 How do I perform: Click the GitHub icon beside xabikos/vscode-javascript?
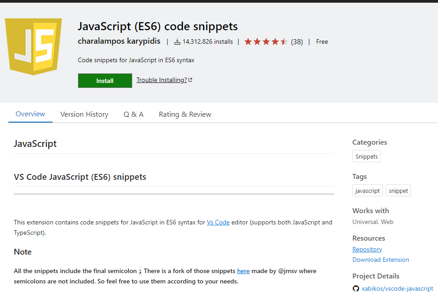[x=355, y=288]
